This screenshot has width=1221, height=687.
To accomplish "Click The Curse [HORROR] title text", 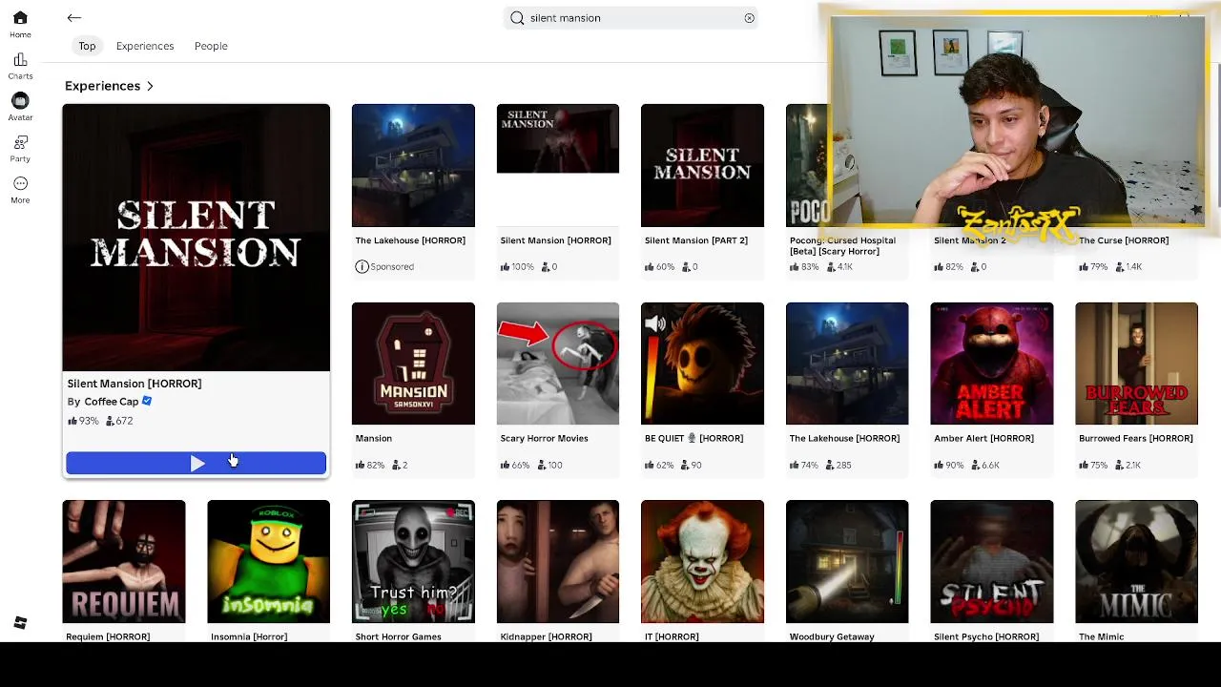I will pyautogui.click(x=1124, y=240).
